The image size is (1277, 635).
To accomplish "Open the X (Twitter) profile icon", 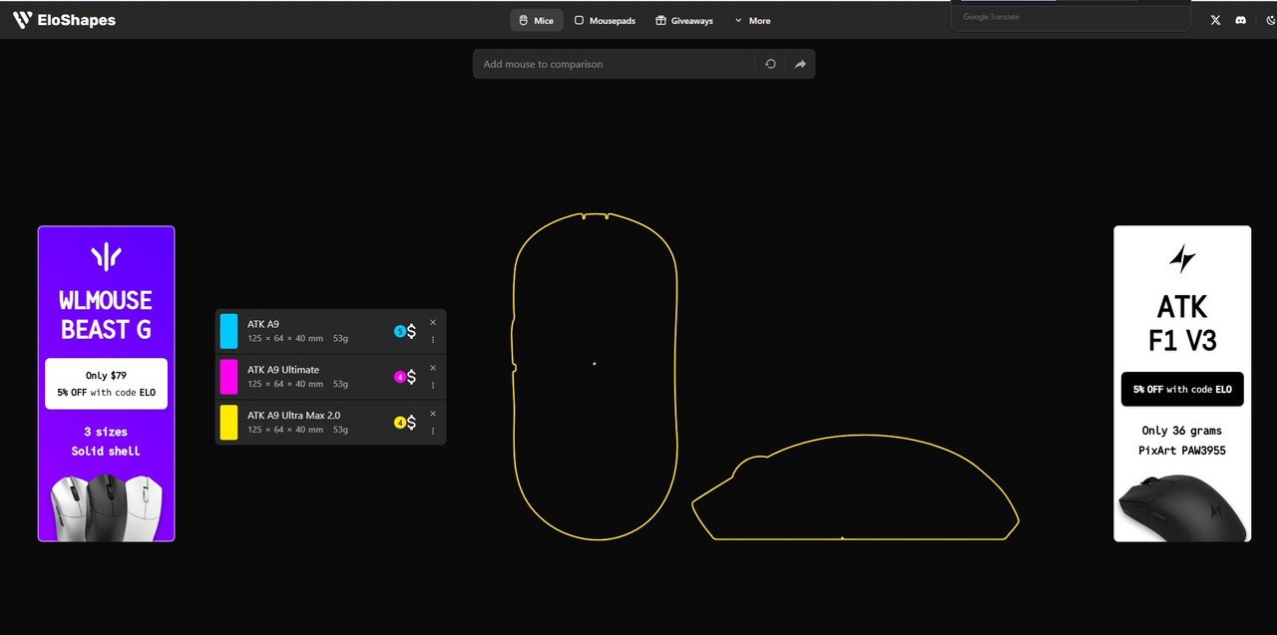I will (1215, 20).
